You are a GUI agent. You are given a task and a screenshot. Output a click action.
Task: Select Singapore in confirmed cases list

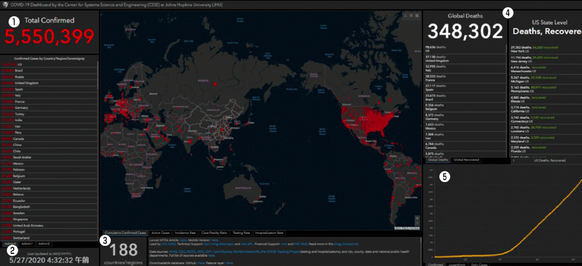click(x=49, y=219)
